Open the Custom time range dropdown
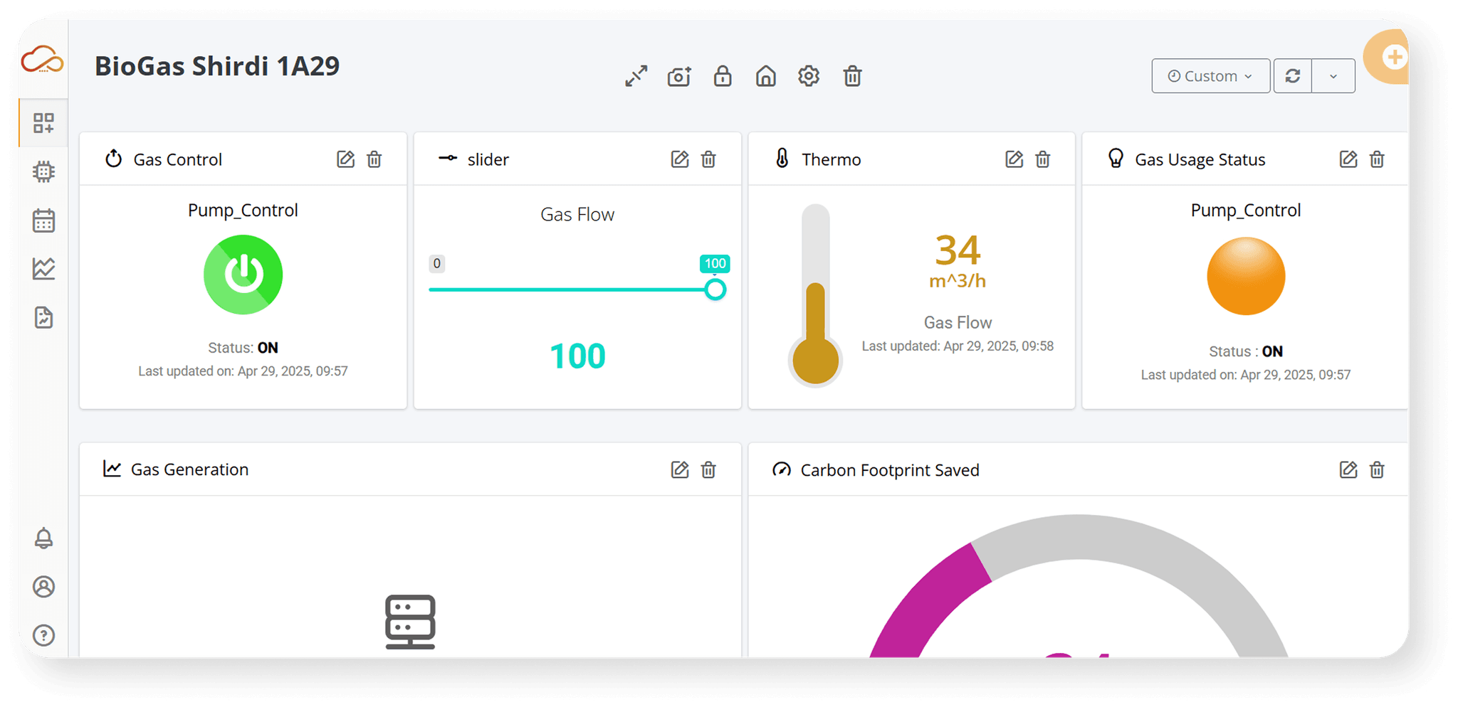 pyautogui.click(x=1210, y=76)
